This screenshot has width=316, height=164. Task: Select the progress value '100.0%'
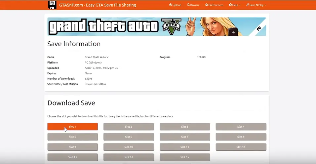[x=202, y=57]
